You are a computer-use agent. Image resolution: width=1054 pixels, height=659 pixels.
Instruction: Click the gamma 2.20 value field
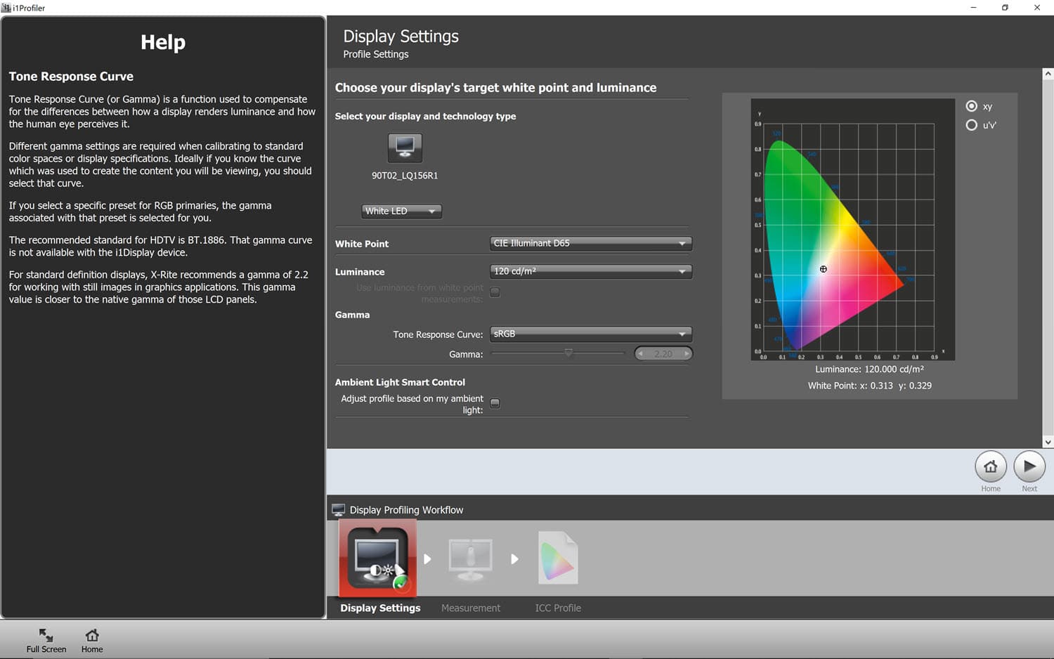[x=663, y=353]
